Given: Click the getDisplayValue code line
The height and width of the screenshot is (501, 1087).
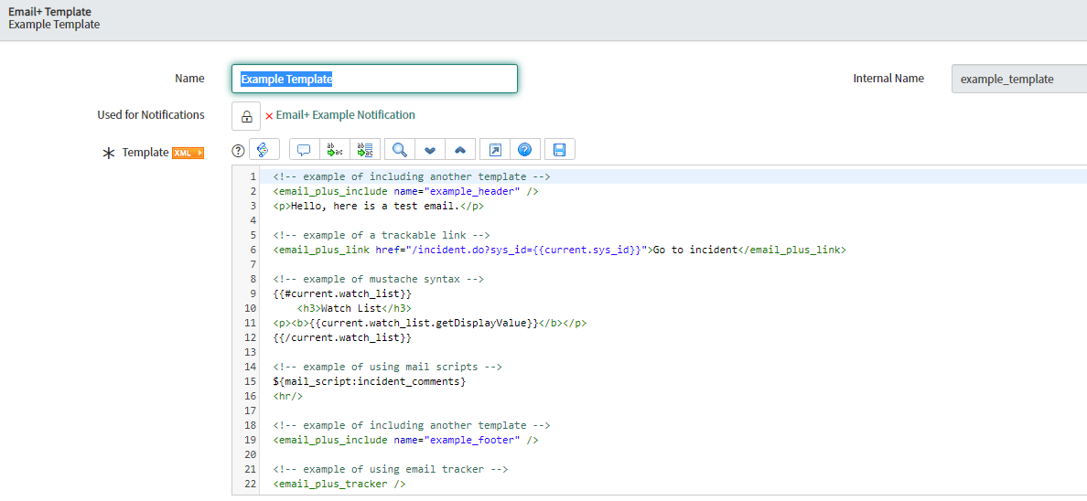Looking at the screenshot, I should 430,322.
